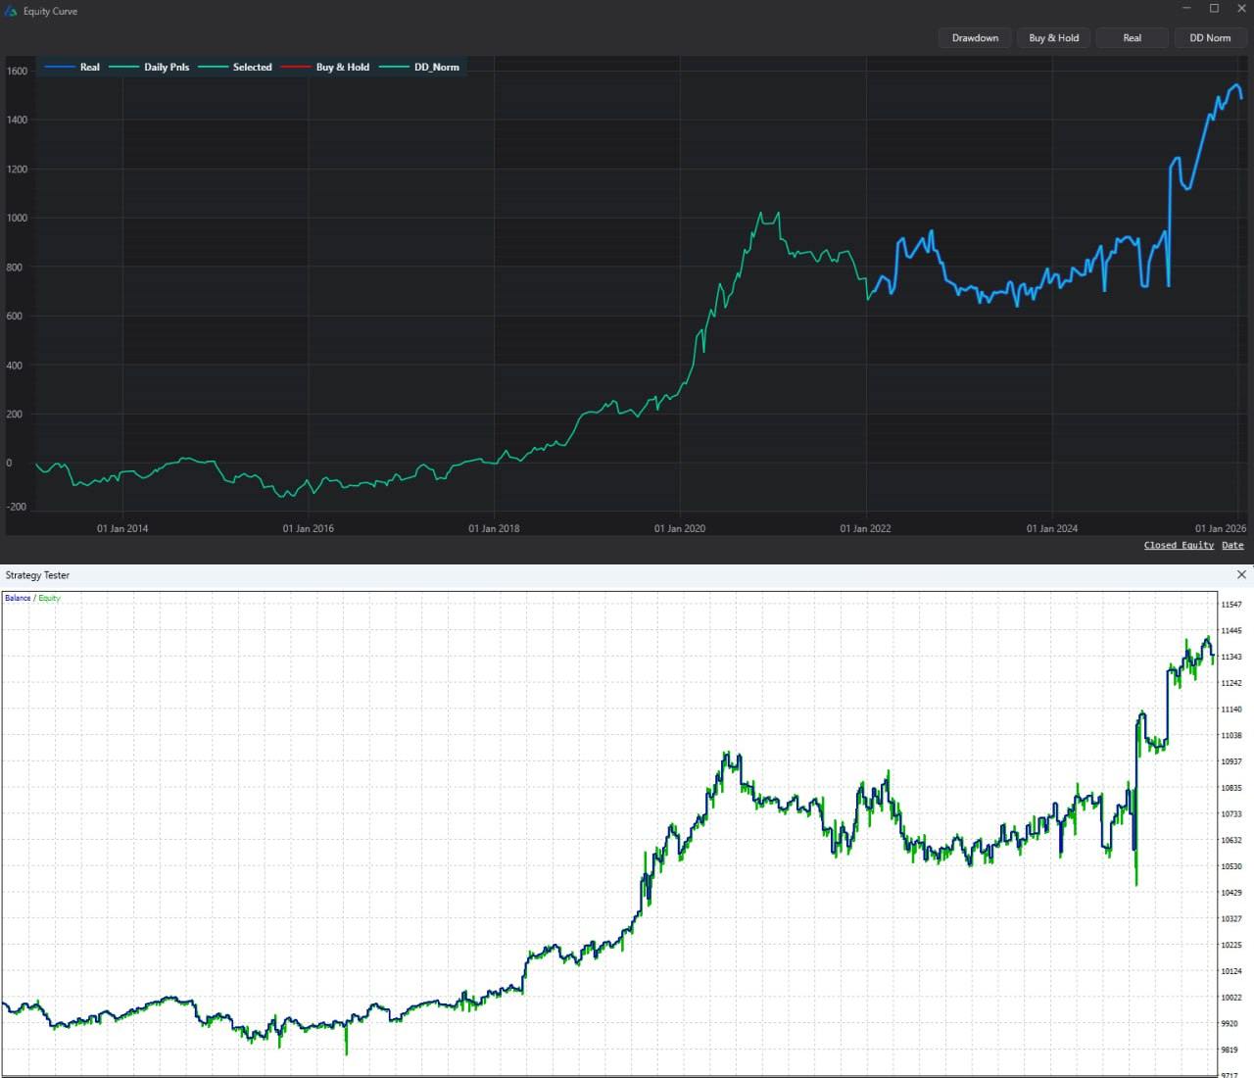Click the green Daily Pnls line swatch

(122, 67)
